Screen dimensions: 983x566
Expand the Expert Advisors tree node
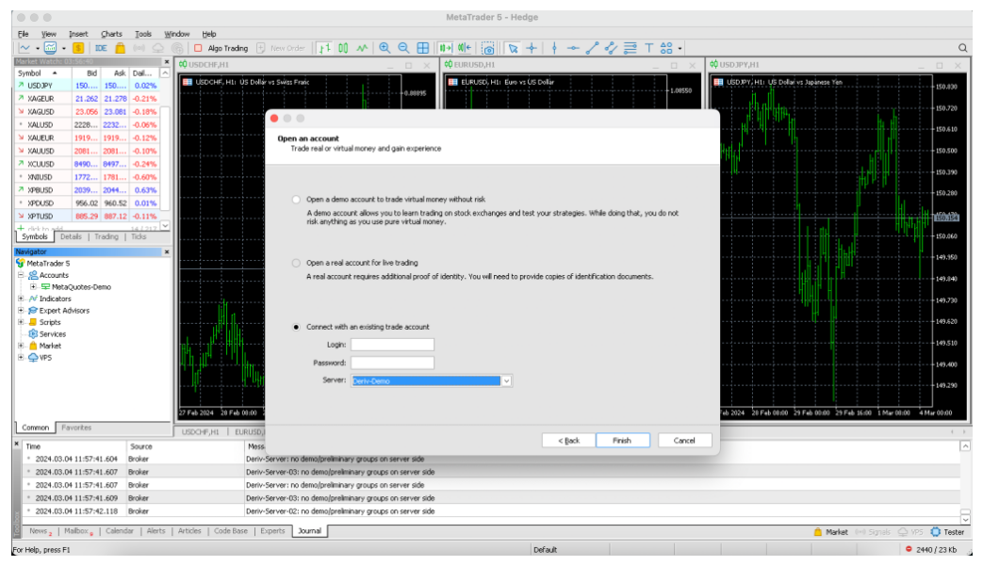(x=21, y=310)
